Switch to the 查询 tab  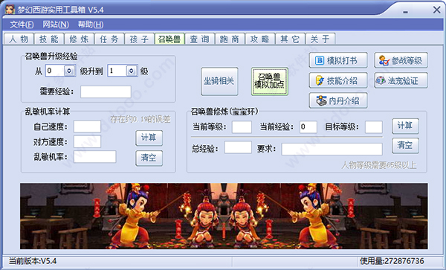[200, 39]
